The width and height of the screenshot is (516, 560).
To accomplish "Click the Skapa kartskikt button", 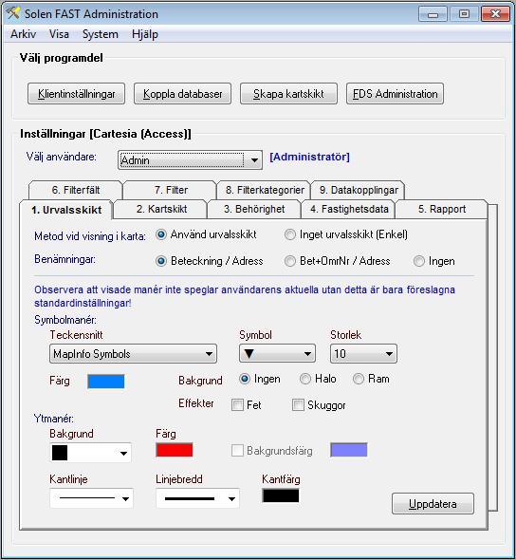I will click(288, 94).
